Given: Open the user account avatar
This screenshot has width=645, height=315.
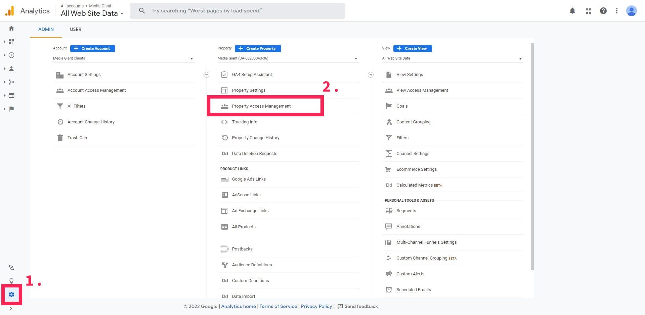Looking at the screenshot, I should (632, 11).
